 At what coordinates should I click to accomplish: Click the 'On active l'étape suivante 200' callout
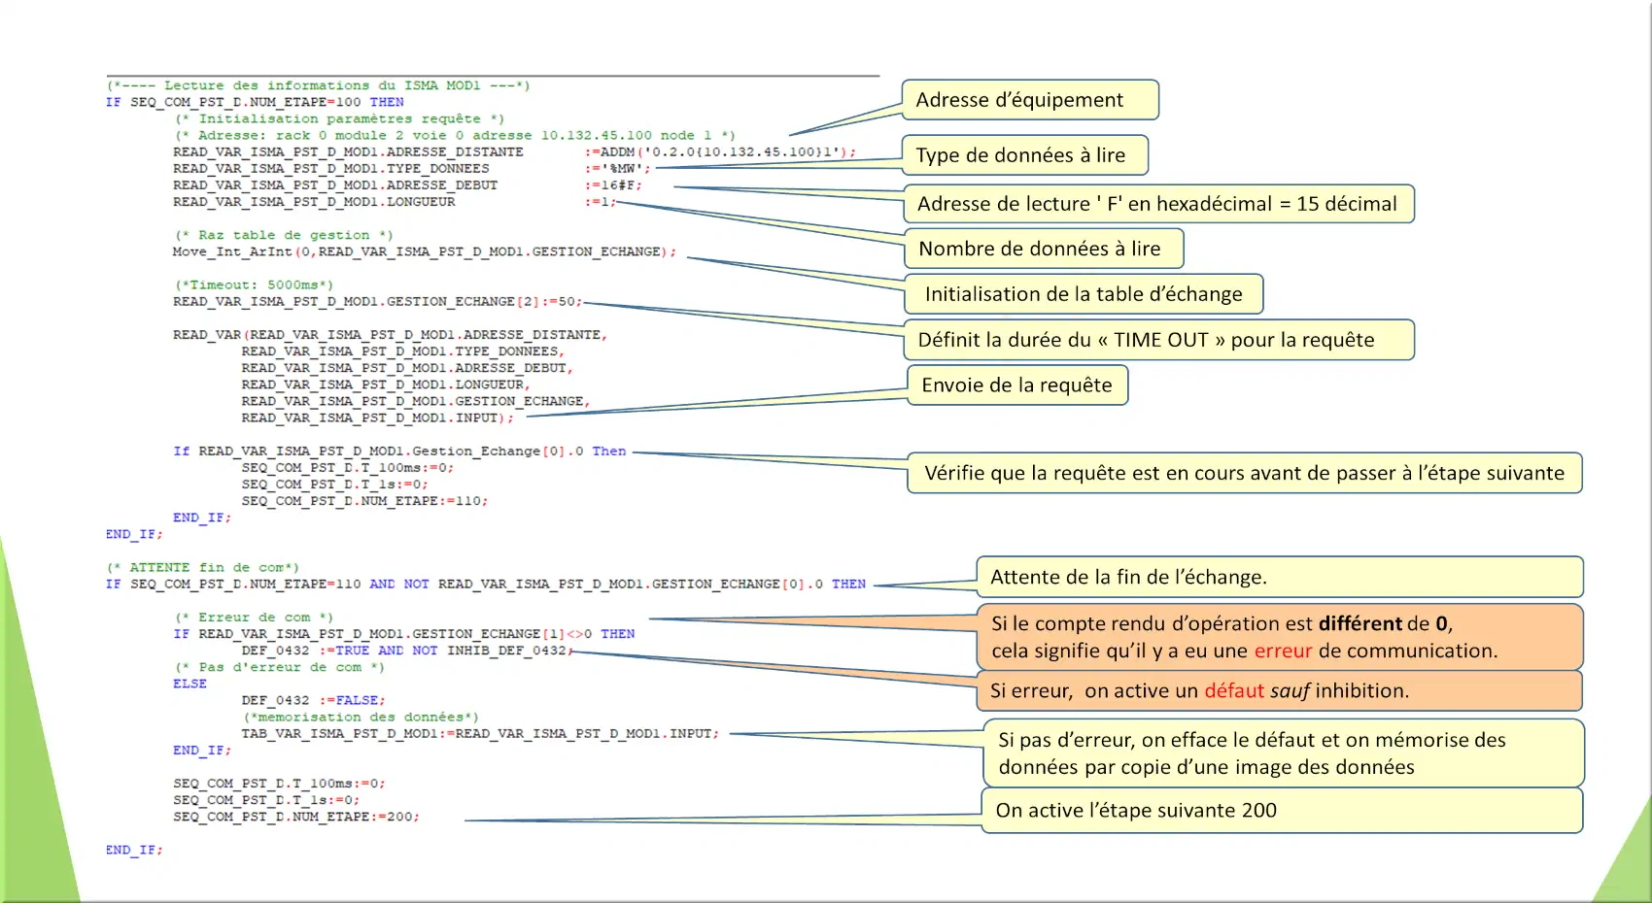click(1282, 811)
